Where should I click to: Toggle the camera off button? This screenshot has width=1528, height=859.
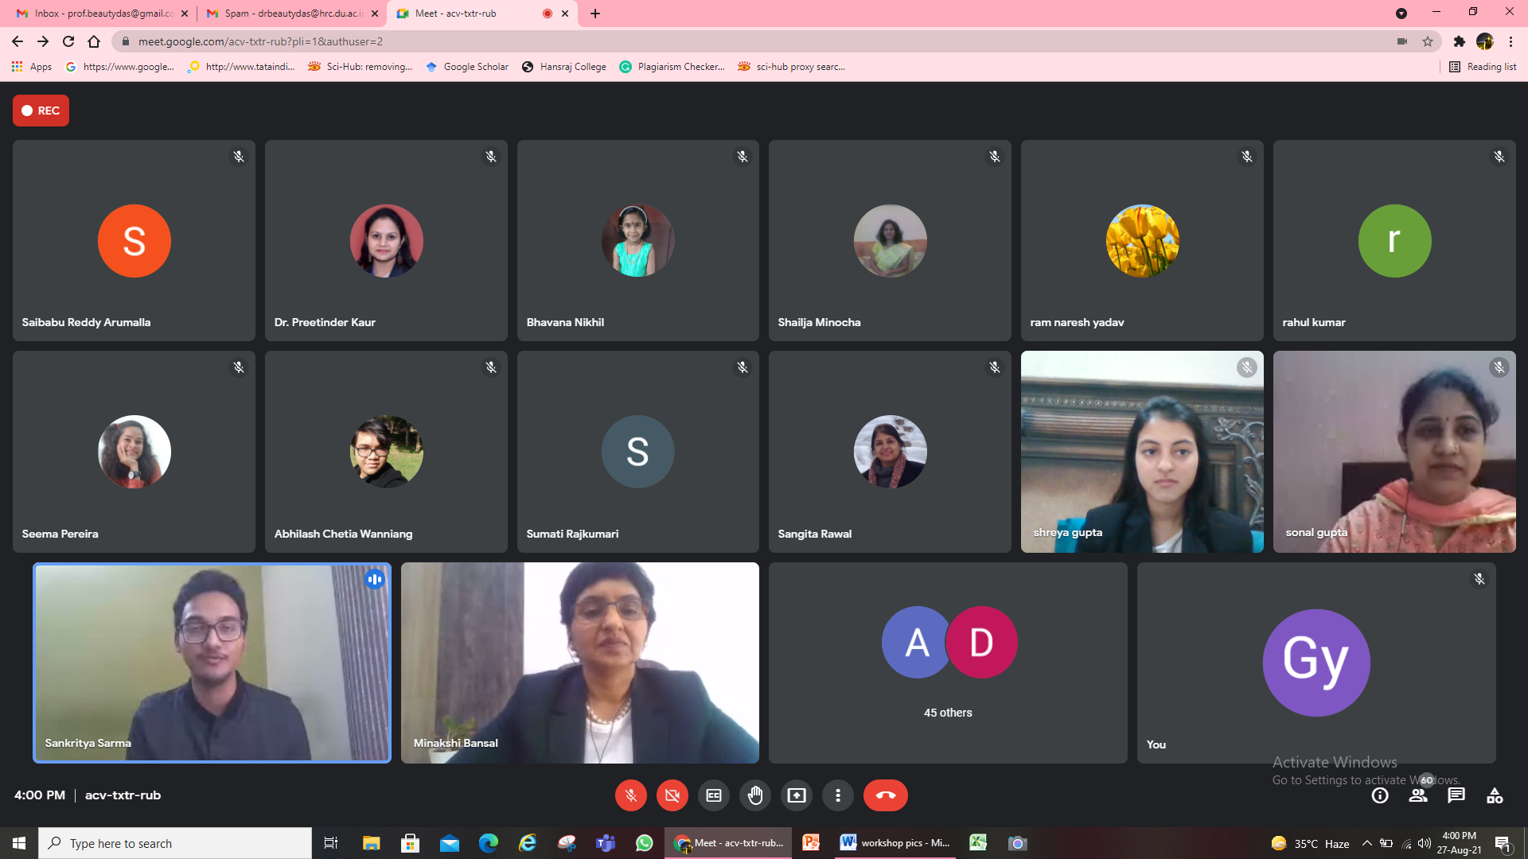pos(672,795)
